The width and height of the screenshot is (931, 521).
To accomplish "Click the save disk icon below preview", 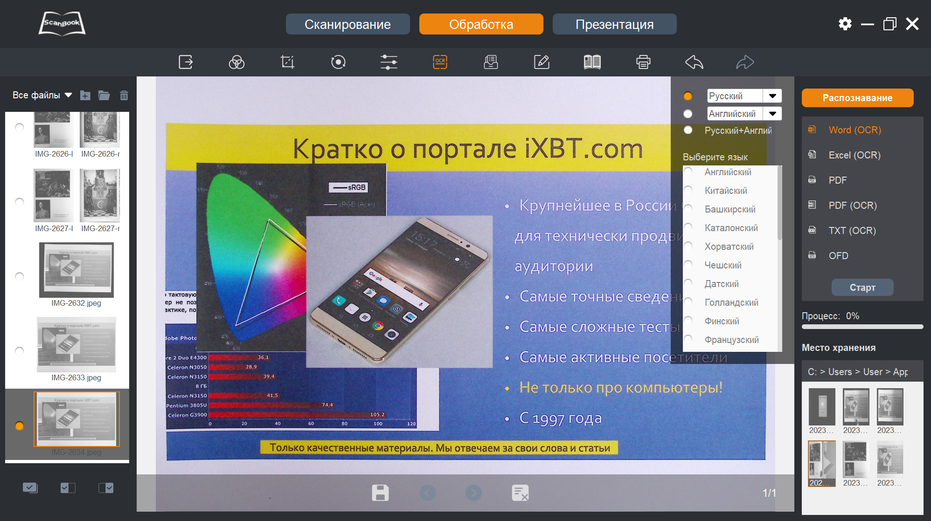I will 380,493.
